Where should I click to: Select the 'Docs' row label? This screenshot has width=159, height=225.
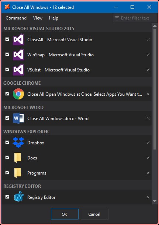pos(32,158)
